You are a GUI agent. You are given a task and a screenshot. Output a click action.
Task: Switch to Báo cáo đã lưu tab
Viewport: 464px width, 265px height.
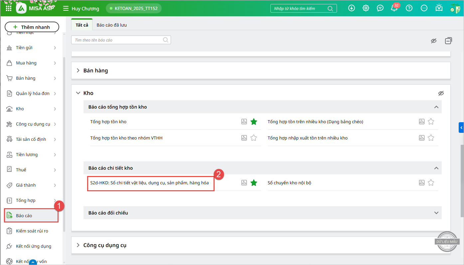coord(111,25)
